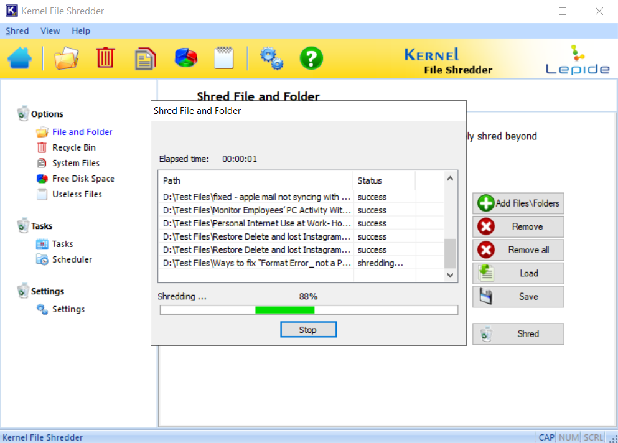Image resolution: width=618 pixels, height=443 pixels.
Task: Open Tasks item under Tasks section
Action: [x=62, y=244]
